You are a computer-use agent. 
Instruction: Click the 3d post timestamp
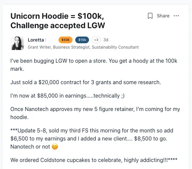[106, 40]
